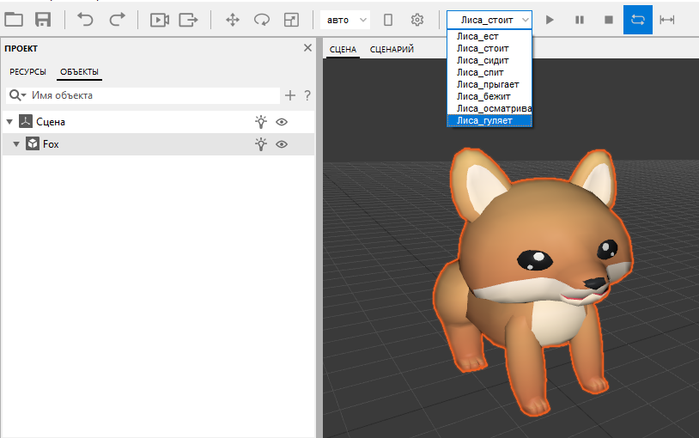Collapse the Сцена tree node
The image size is (699, 438).
click(x=9, y=122)
